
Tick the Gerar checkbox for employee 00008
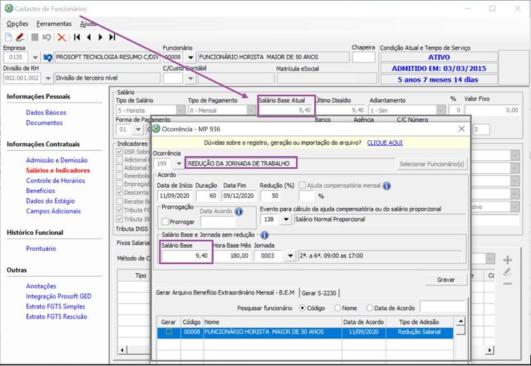point(168,332)
